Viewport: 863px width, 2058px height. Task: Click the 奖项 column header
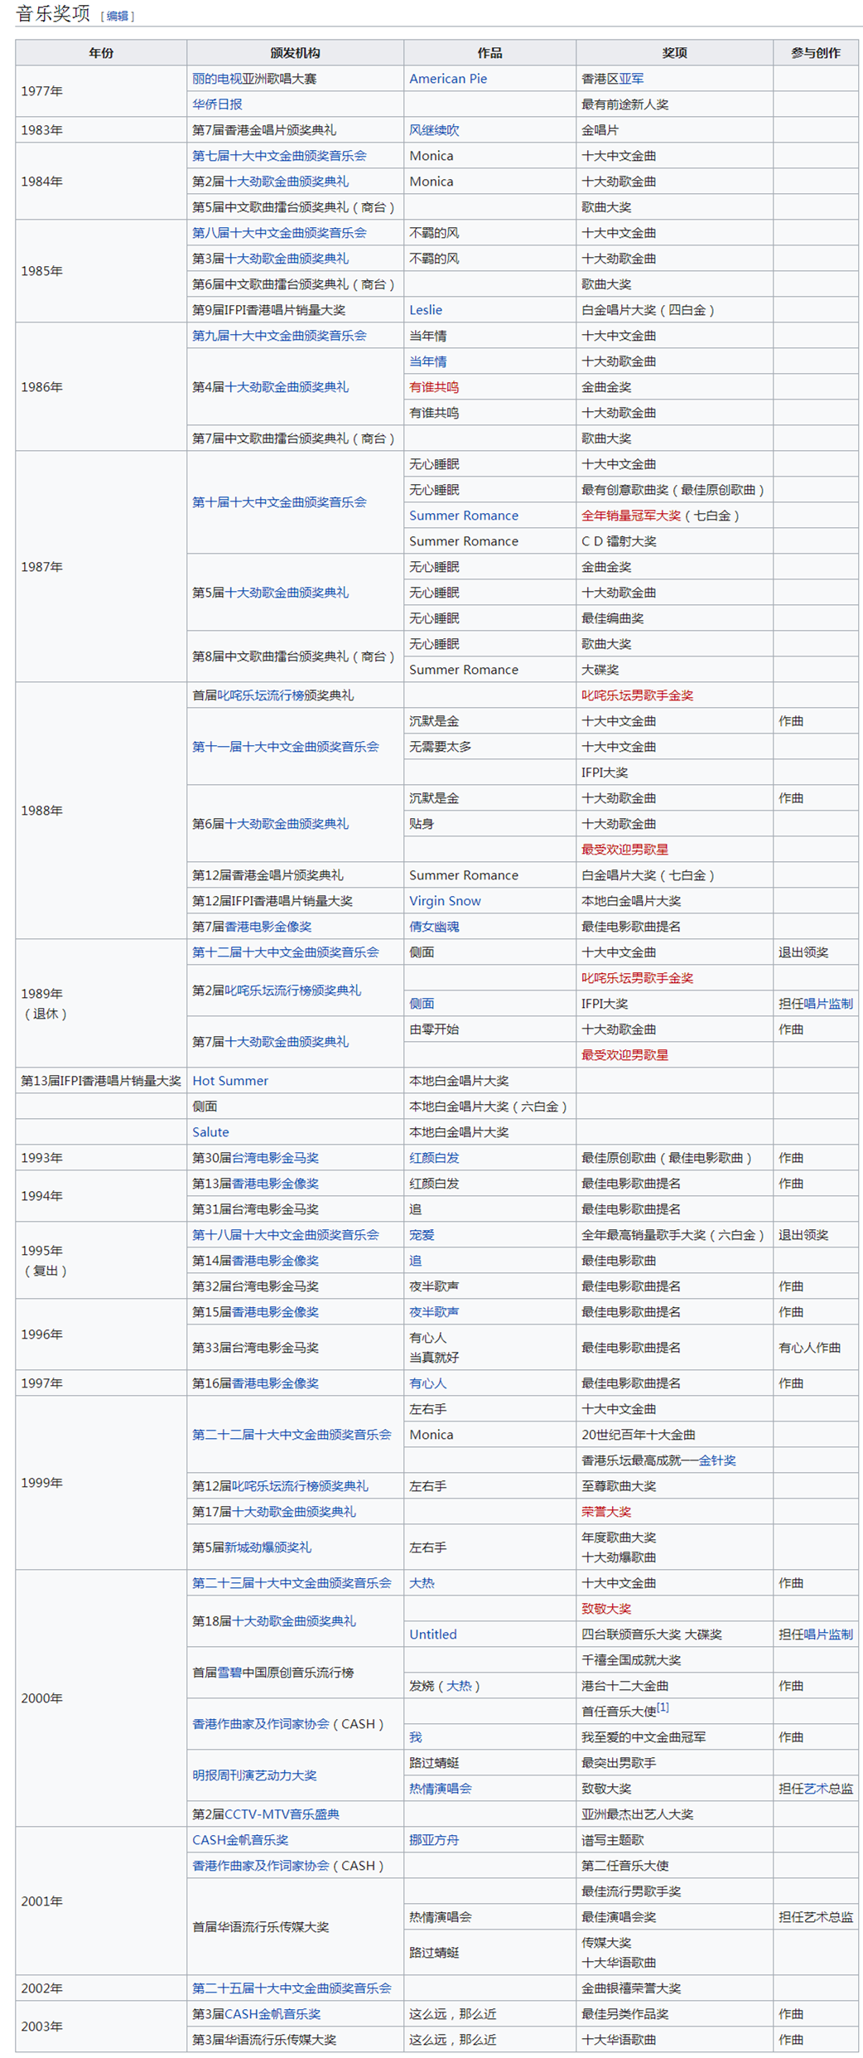click(x=674, y=53)
